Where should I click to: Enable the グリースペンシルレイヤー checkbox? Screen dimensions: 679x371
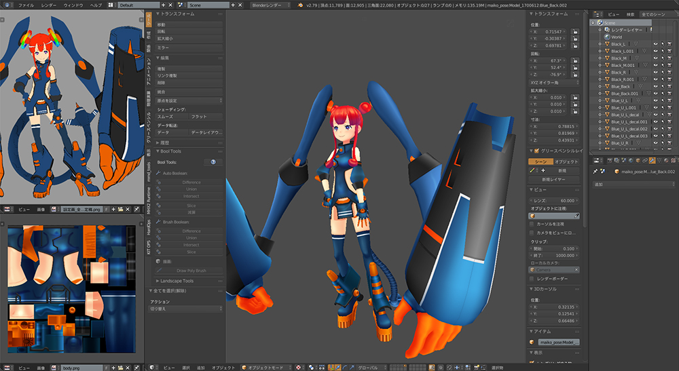click(536, 151)
